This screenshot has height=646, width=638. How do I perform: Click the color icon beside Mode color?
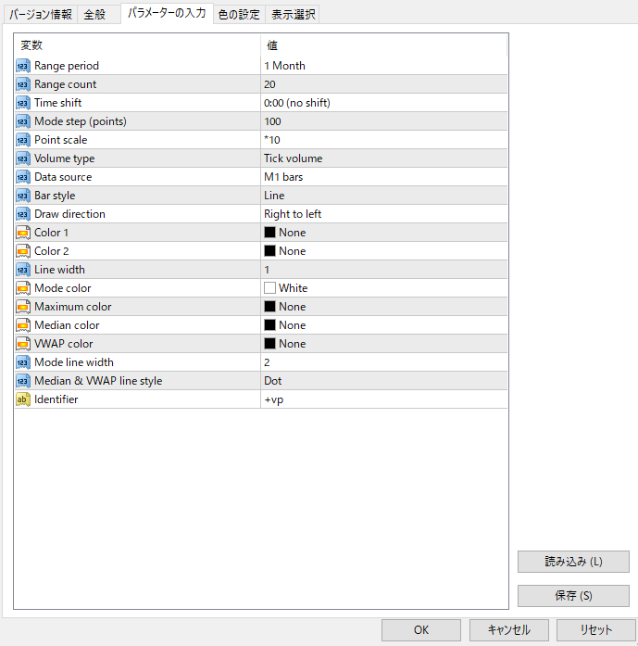(x=23, y=288)
